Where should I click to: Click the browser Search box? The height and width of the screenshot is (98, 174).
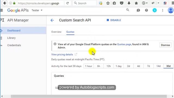click(85, 3)
